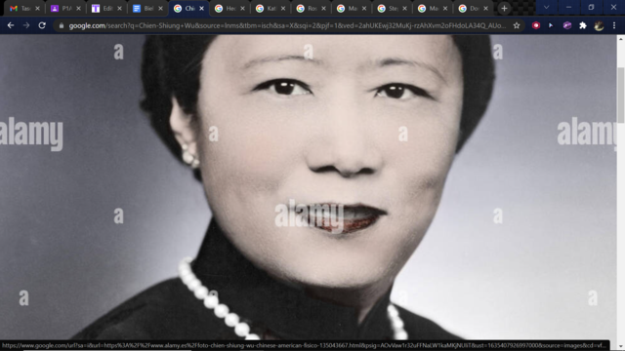Switch to the Edit tab

tap(104, 9)
